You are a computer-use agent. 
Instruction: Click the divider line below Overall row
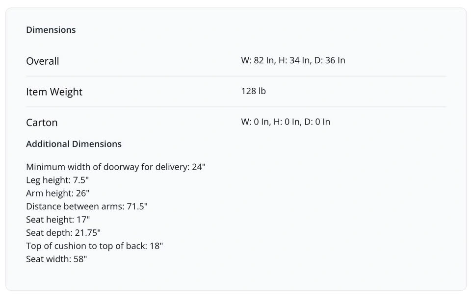click(236, 76)
